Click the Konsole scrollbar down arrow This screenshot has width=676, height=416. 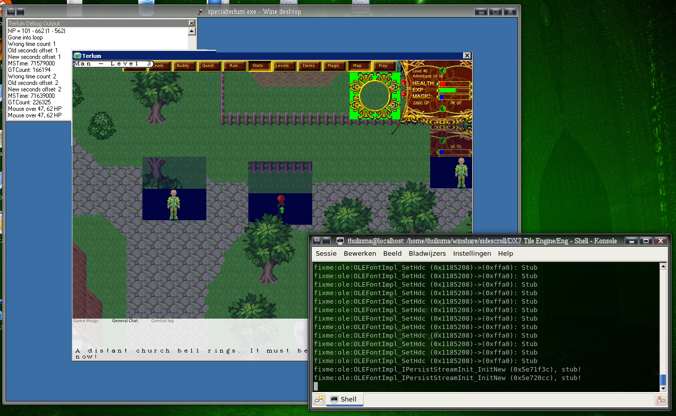tap(663, 389)
